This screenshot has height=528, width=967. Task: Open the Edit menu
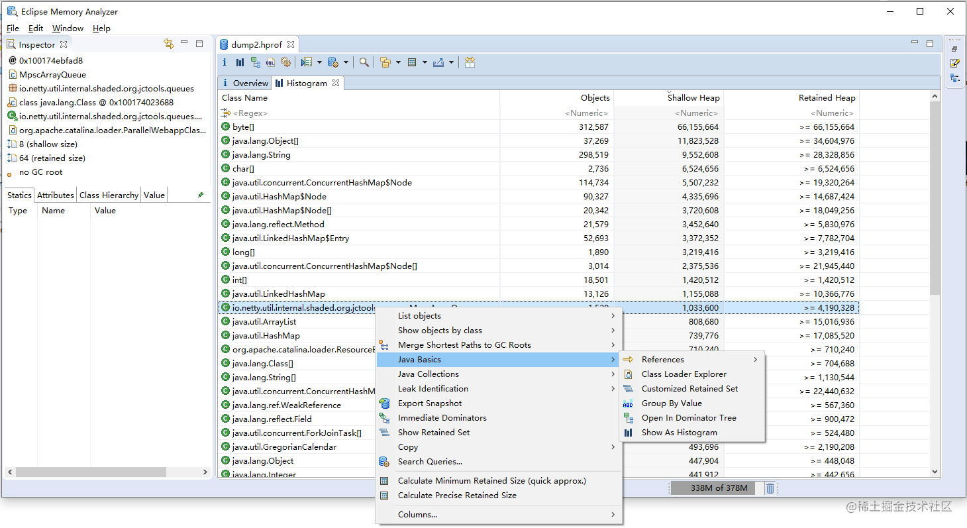36,28
